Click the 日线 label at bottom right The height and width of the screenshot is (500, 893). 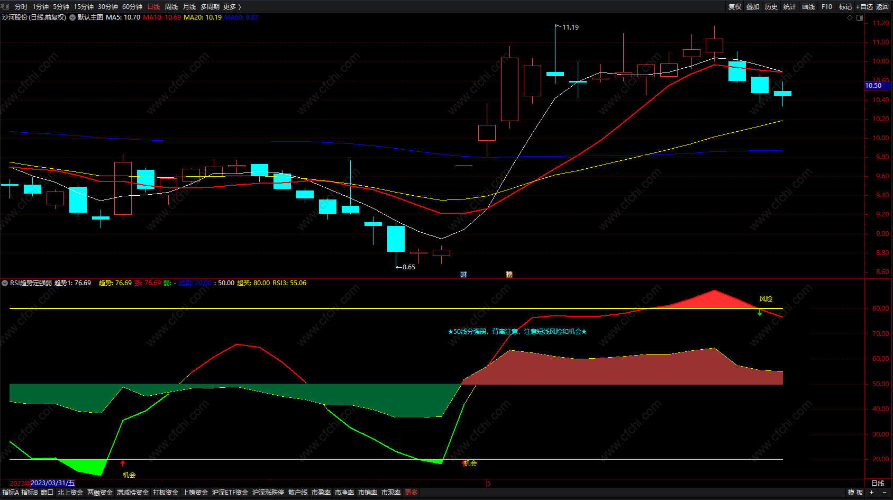point(878,483)
